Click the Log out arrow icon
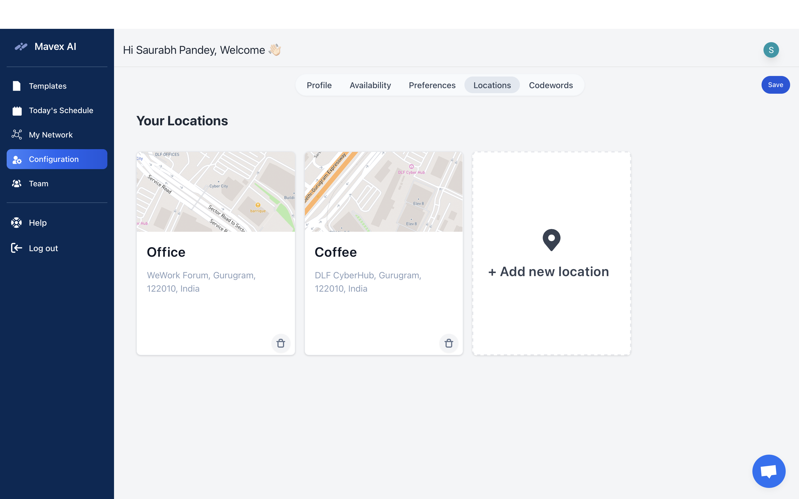The image size is (799, 499). coord(17,248)
